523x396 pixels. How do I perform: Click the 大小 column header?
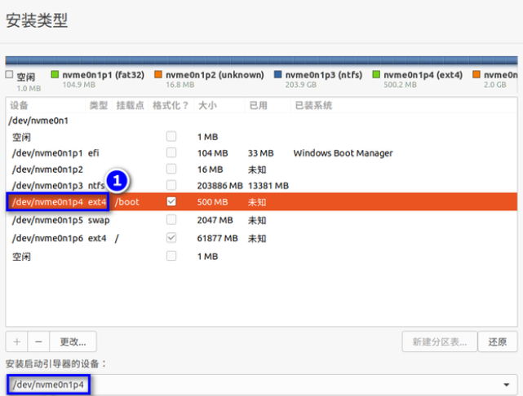207,105
